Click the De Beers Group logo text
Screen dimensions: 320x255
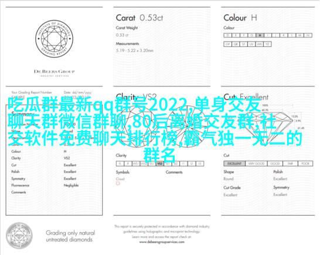point(55,71)
